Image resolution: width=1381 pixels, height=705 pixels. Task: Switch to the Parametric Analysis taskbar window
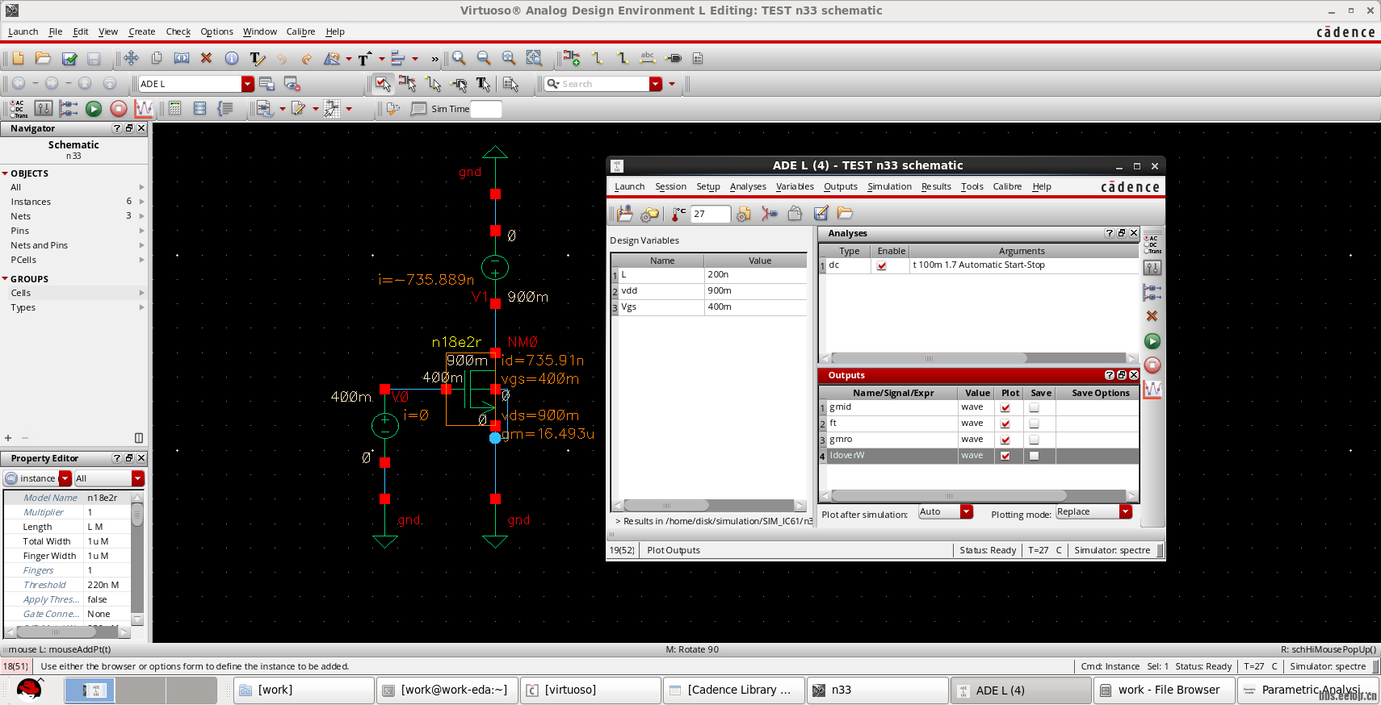click(1308, 690)
